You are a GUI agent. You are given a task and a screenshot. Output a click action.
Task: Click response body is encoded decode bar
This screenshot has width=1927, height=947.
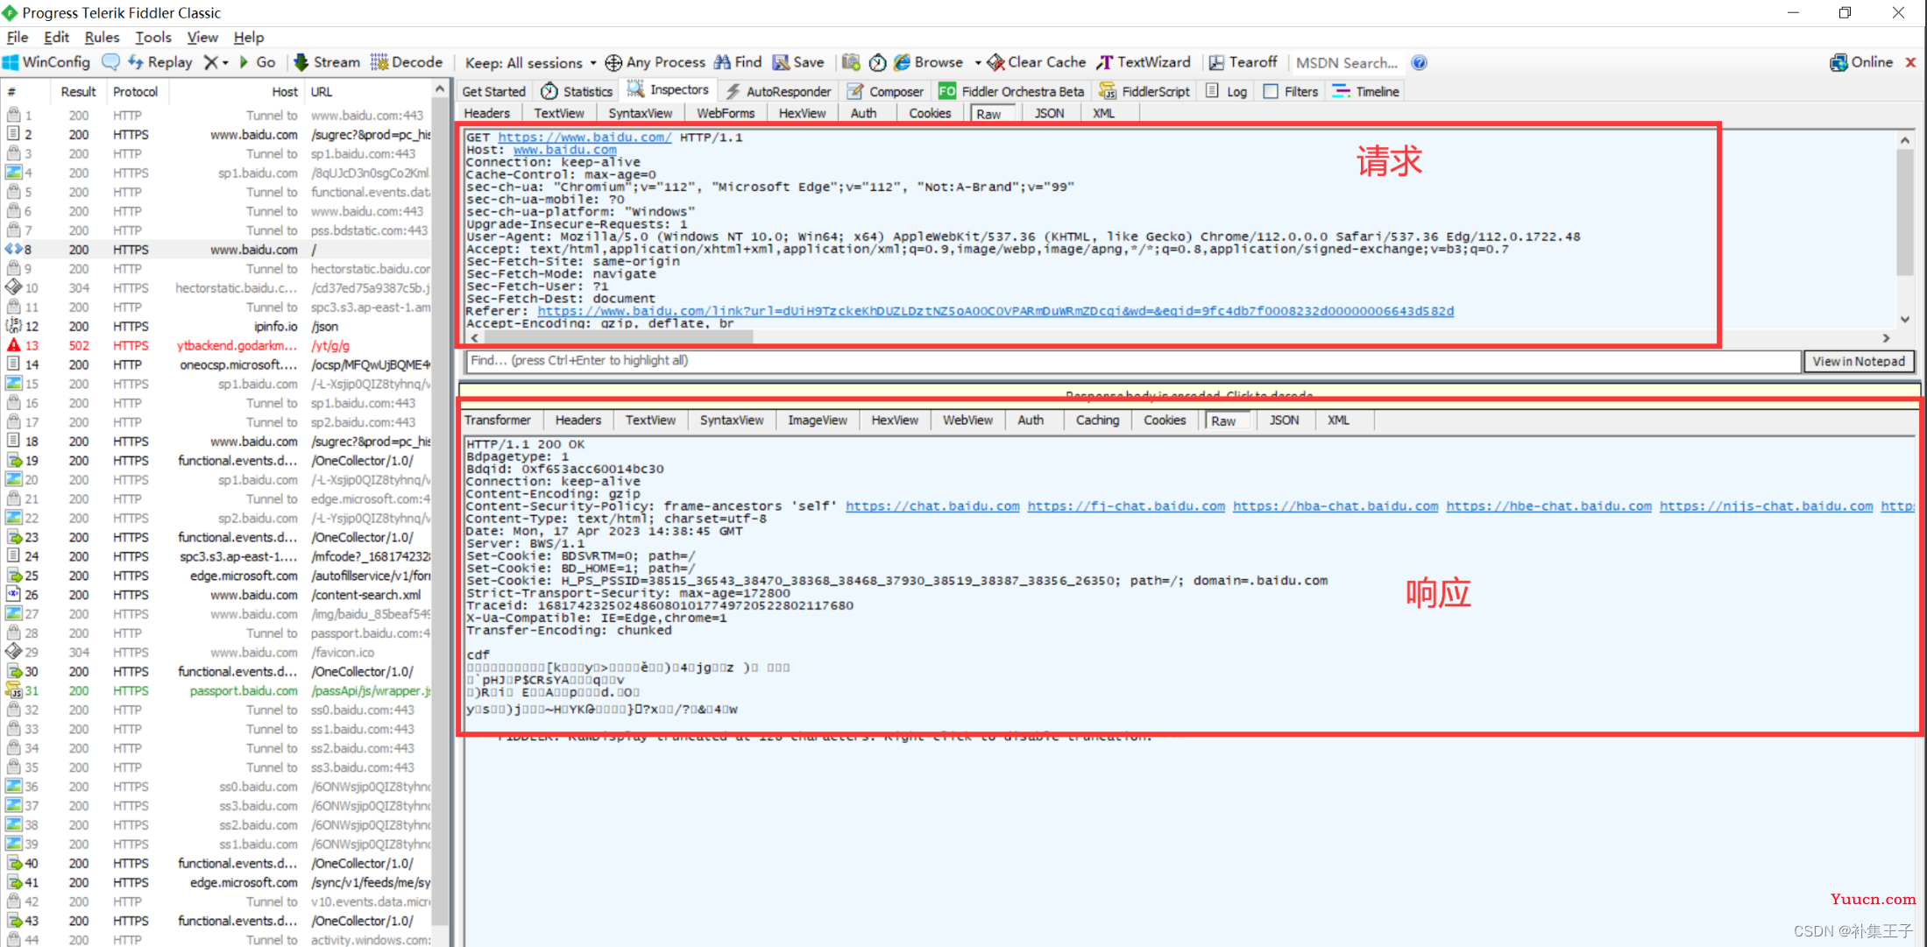(x=1189, y=394)
